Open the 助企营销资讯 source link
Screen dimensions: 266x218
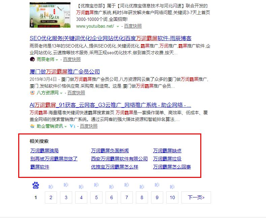click(50, 126)
